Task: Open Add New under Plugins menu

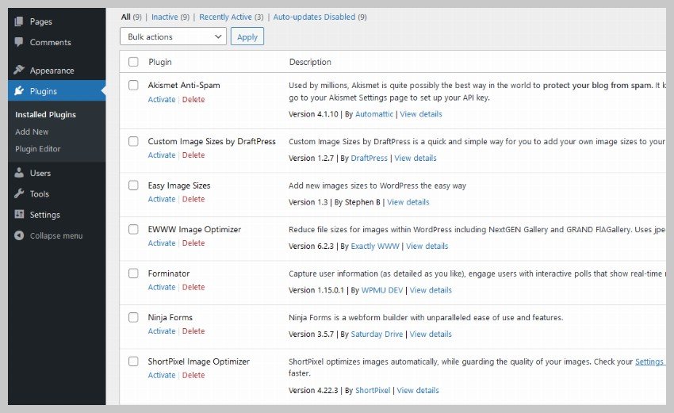Action: (32, 132)
